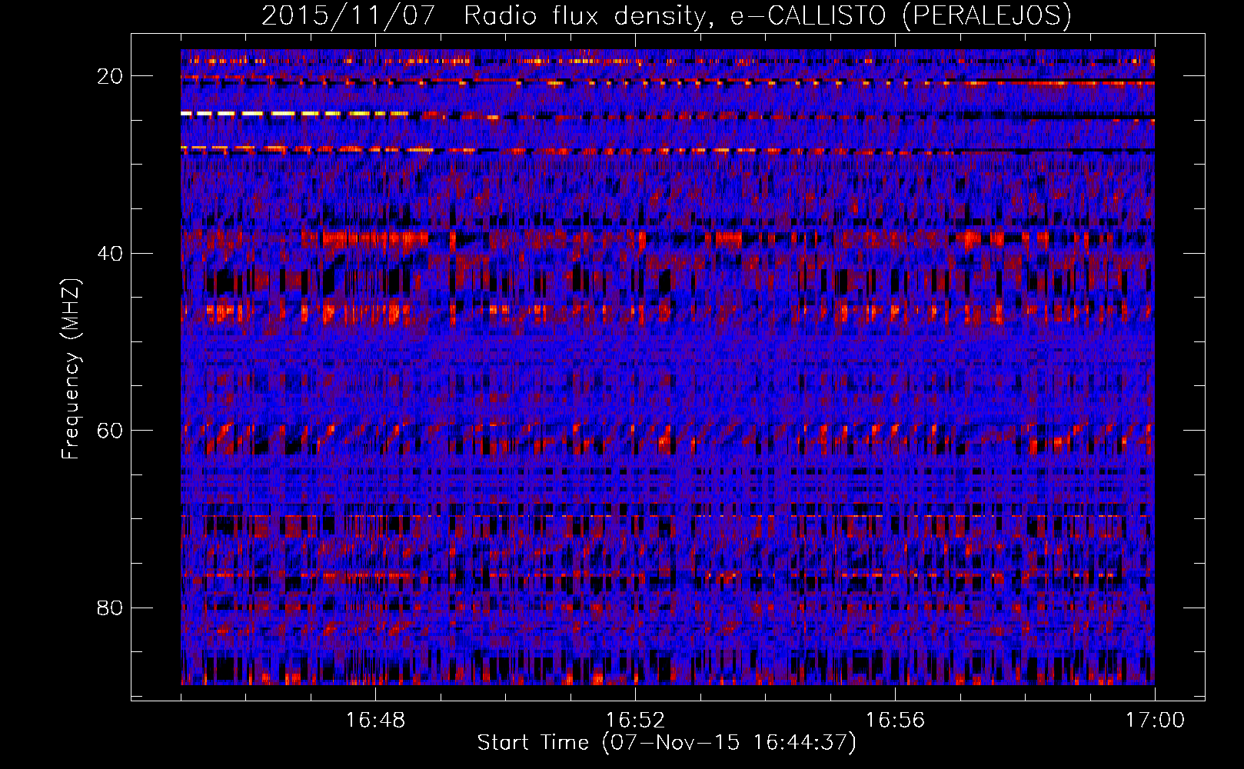Click the 17:00 time tick label

point(1155,721)
